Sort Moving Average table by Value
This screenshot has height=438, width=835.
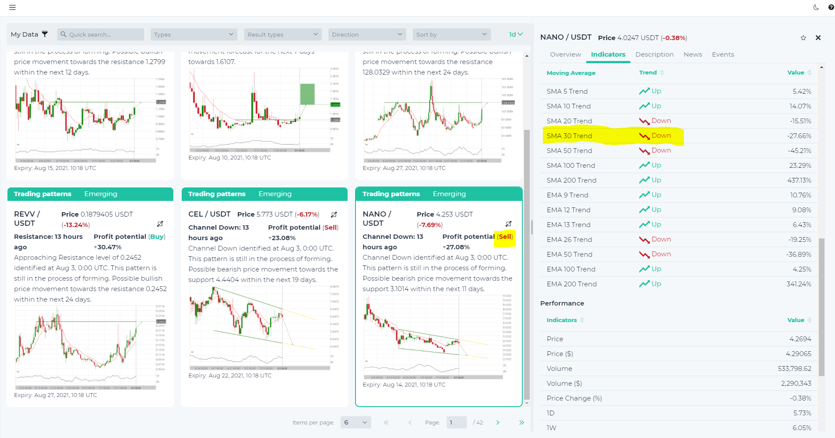pos(799,73)
